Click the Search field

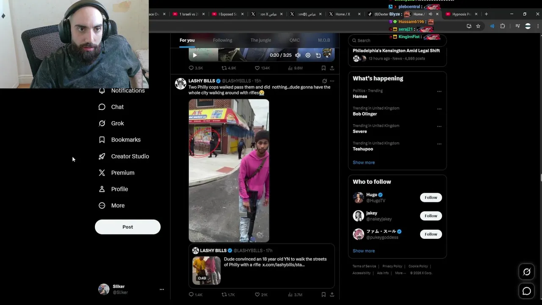click(397, 40)
